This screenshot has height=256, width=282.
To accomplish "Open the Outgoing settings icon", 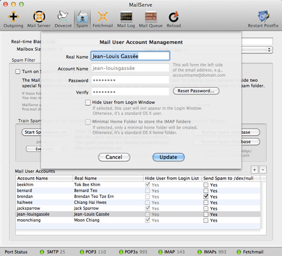I will 13,17.
